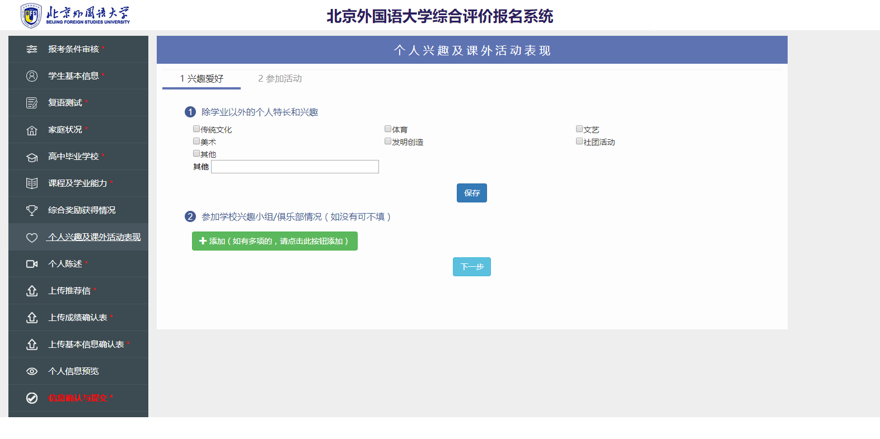Viewport: 880px width, 439px height.
Task: Open the 1 兴趣爱好 tab
Action: (x=202, y=78)
